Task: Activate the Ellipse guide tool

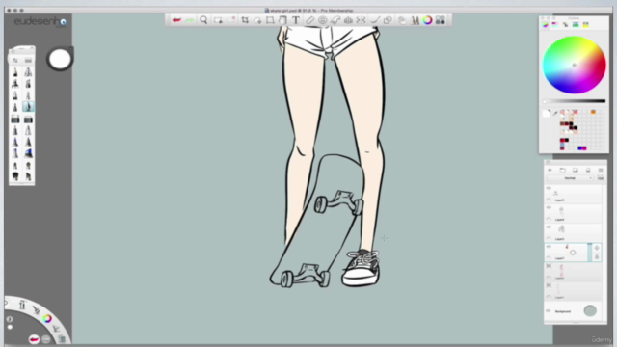Action: (x=323, y=20)
